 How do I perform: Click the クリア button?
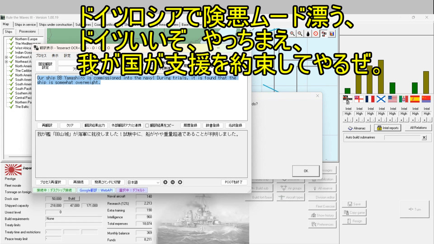point(70,126)
